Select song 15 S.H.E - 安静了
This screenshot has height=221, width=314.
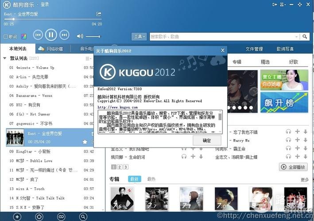pos(52,207)
